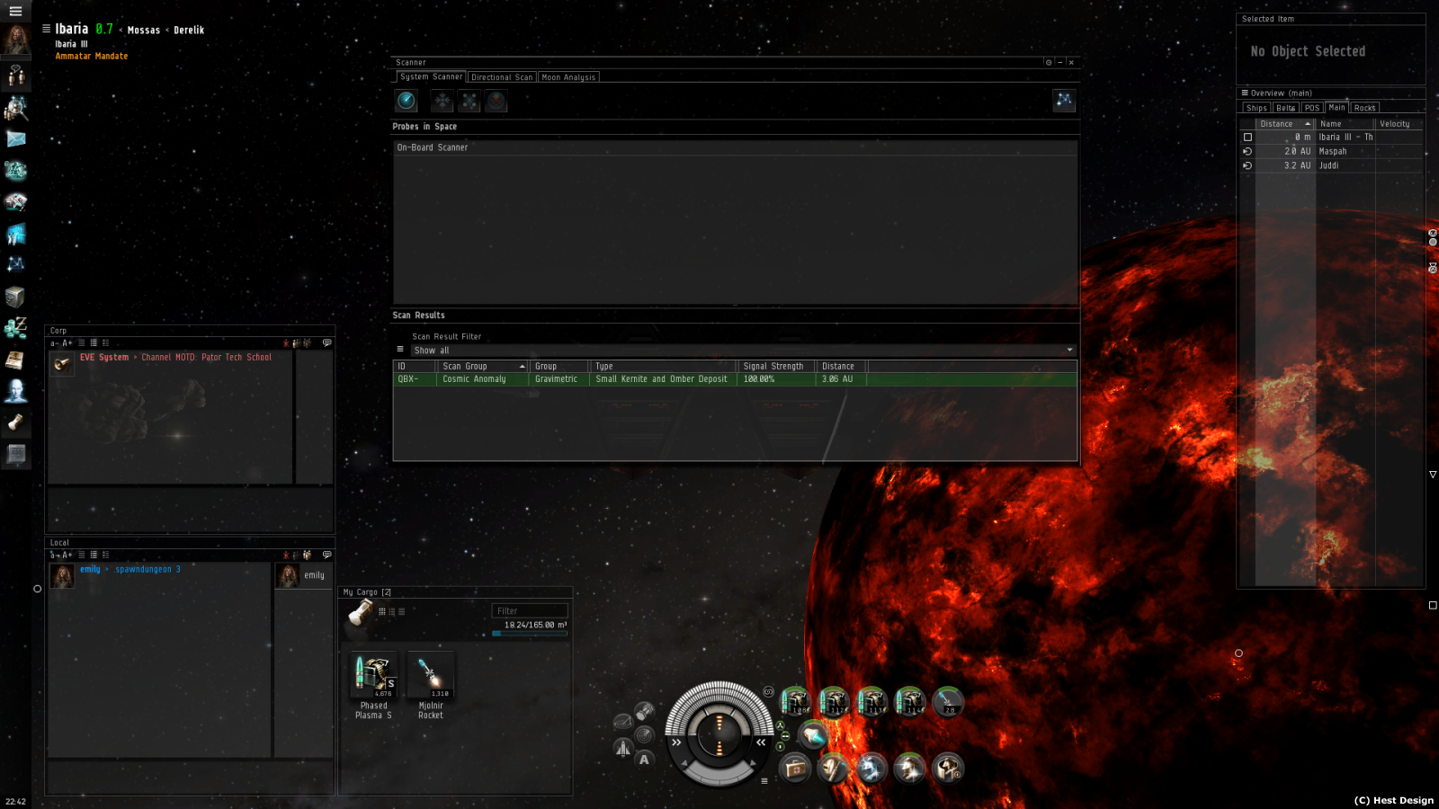Click the Analyze scan button in Scanner
1439x809 pixels.
click(407, 101)
